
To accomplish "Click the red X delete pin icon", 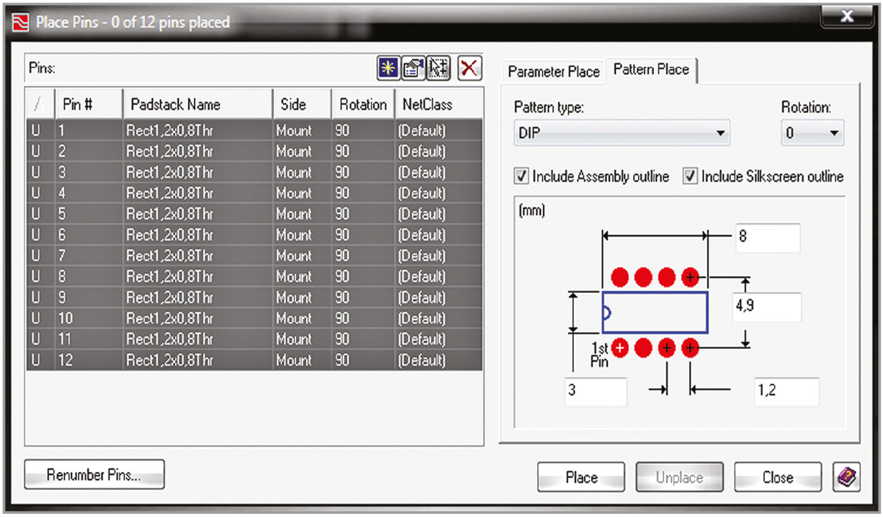I will (469, 69).
